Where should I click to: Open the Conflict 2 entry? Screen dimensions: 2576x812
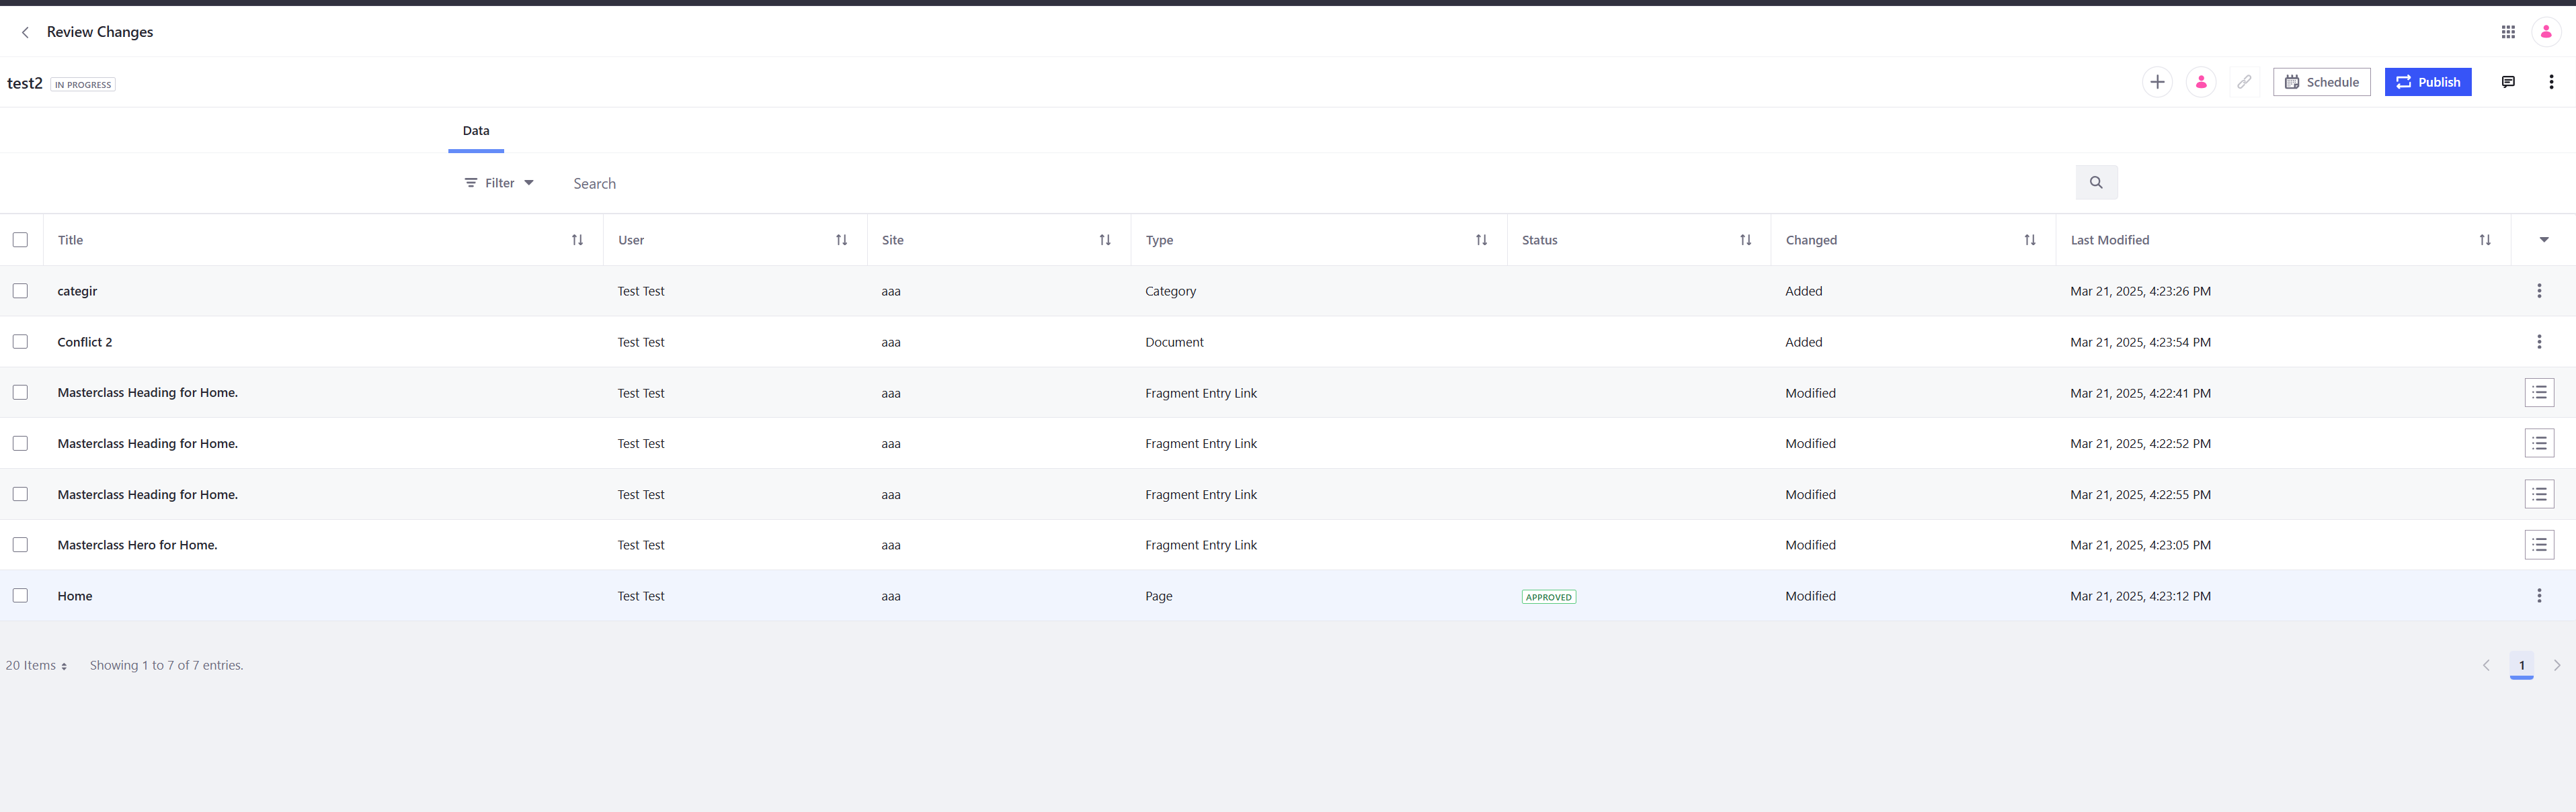pyautogui.click(x=85, y=342)
